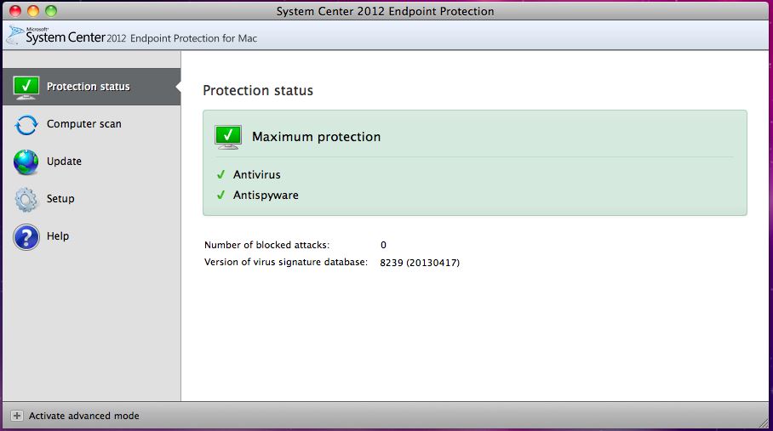Viewport: 773px width, 431px height.
Task: Click the window resize grip in bottom corner
Action: click(x=764, y=422)
